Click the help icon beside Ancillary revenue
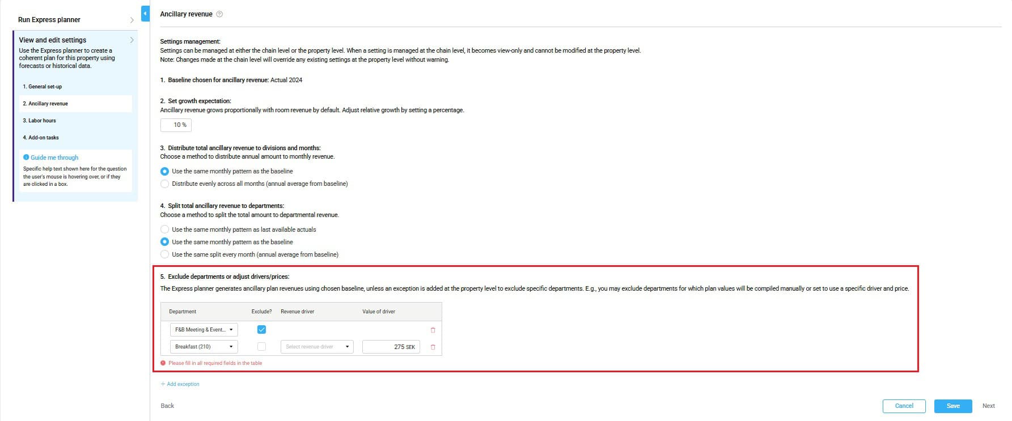 [x=219, y=14]
